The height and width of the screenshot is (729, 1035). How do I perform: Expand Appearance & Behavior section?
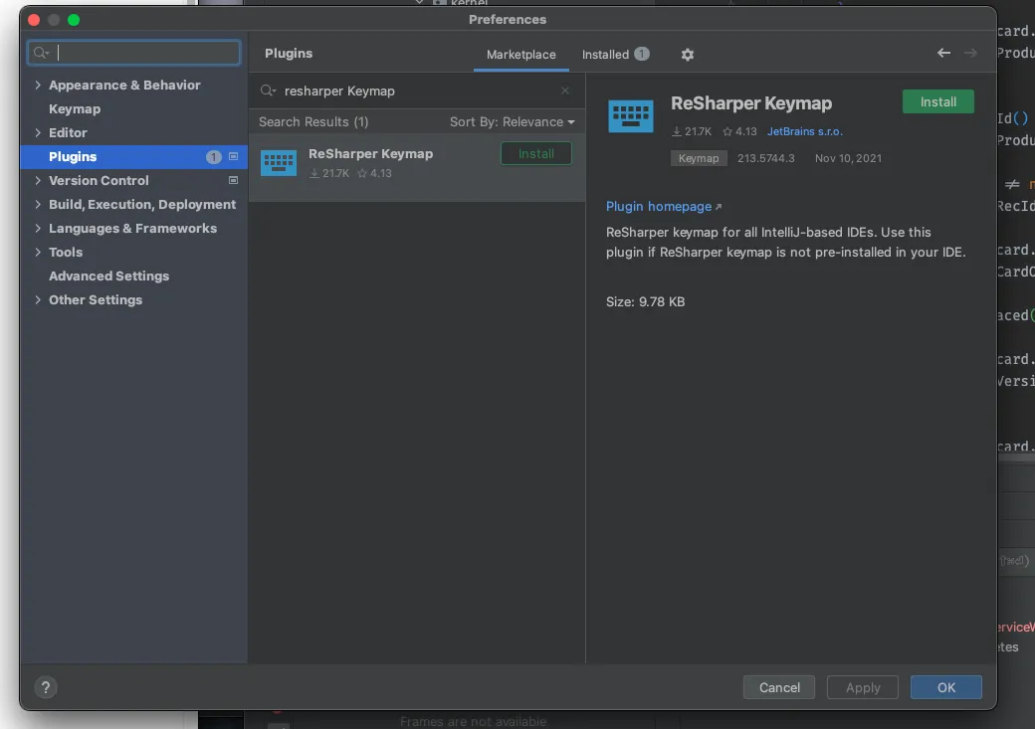click(38, 86)
